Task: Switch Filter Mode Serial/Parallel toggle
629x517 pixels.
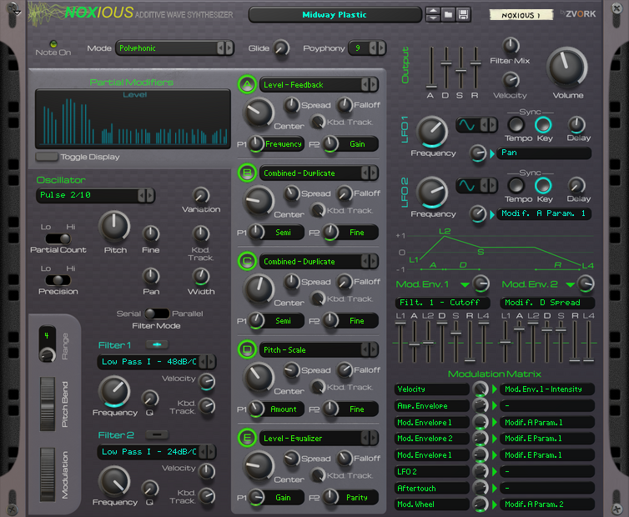Action: pos(157,314)
